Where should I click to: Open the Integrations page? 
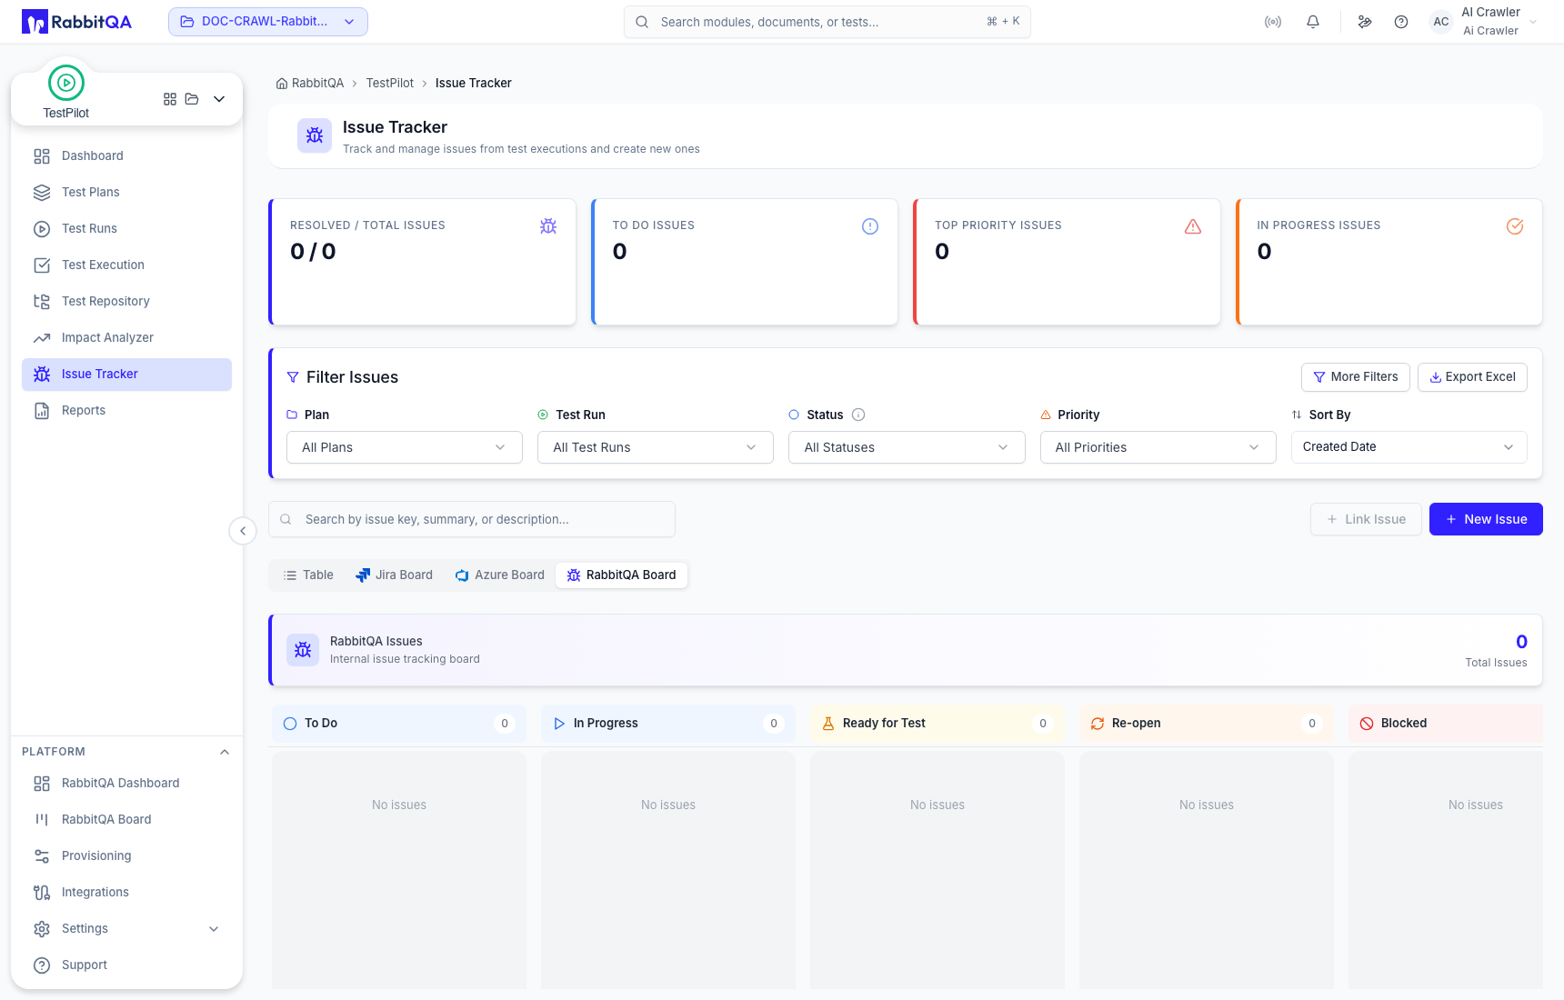126,893
